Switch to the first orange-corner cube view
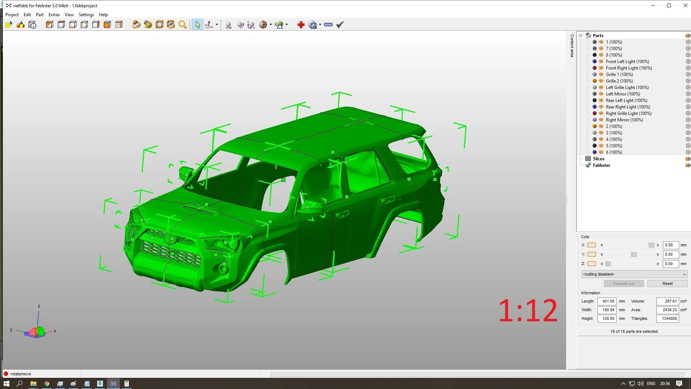 [x=50, y=24]
